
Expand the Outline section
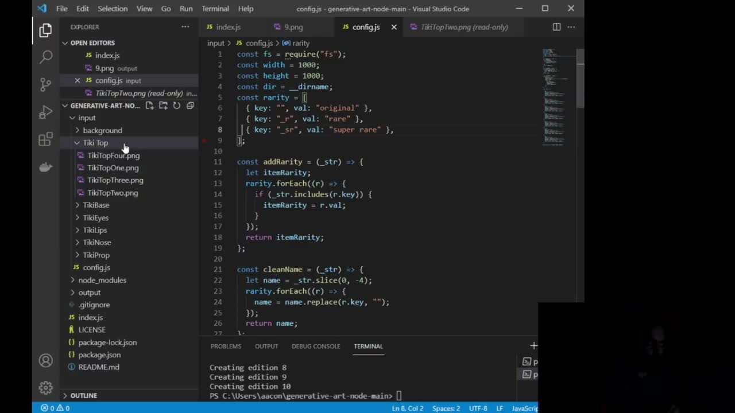click(x=84, y=395)
